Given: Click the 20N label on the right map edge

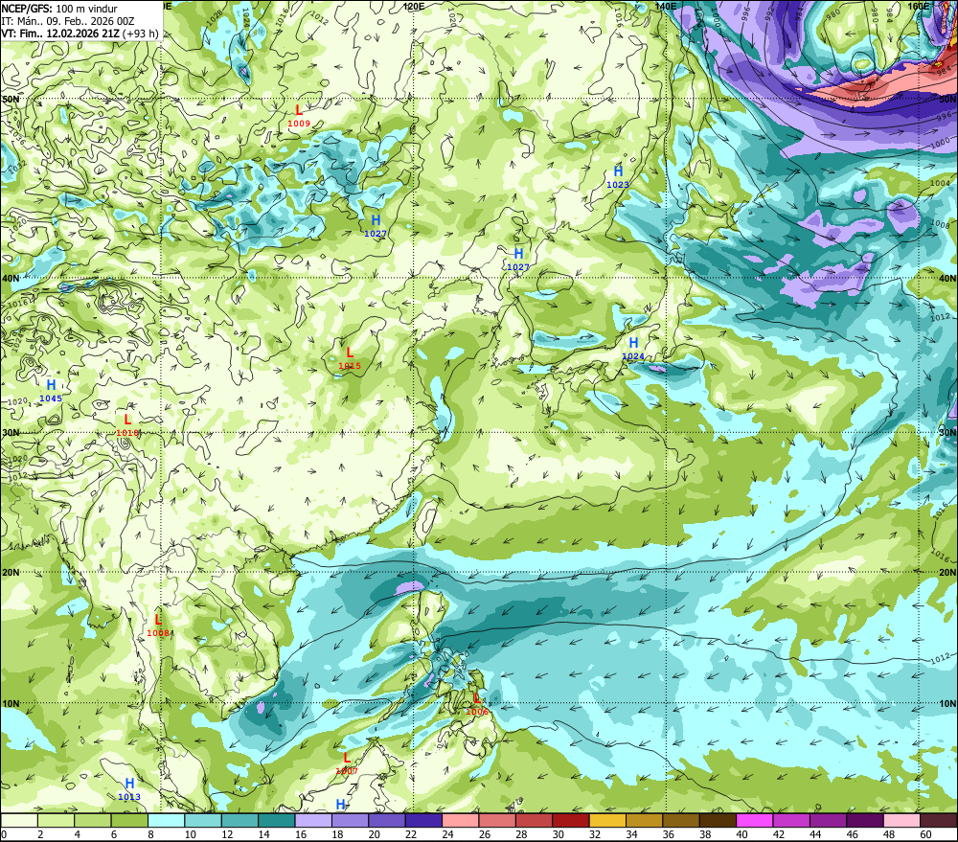Looking at the screenshot, I should (x=947, y=573).
